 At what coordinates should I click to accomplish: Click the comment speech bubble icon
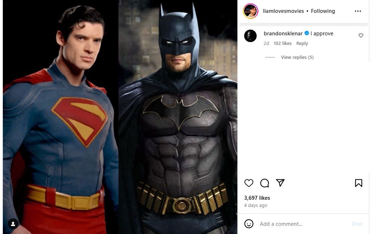pyautogui.click(x=264, y=183)
